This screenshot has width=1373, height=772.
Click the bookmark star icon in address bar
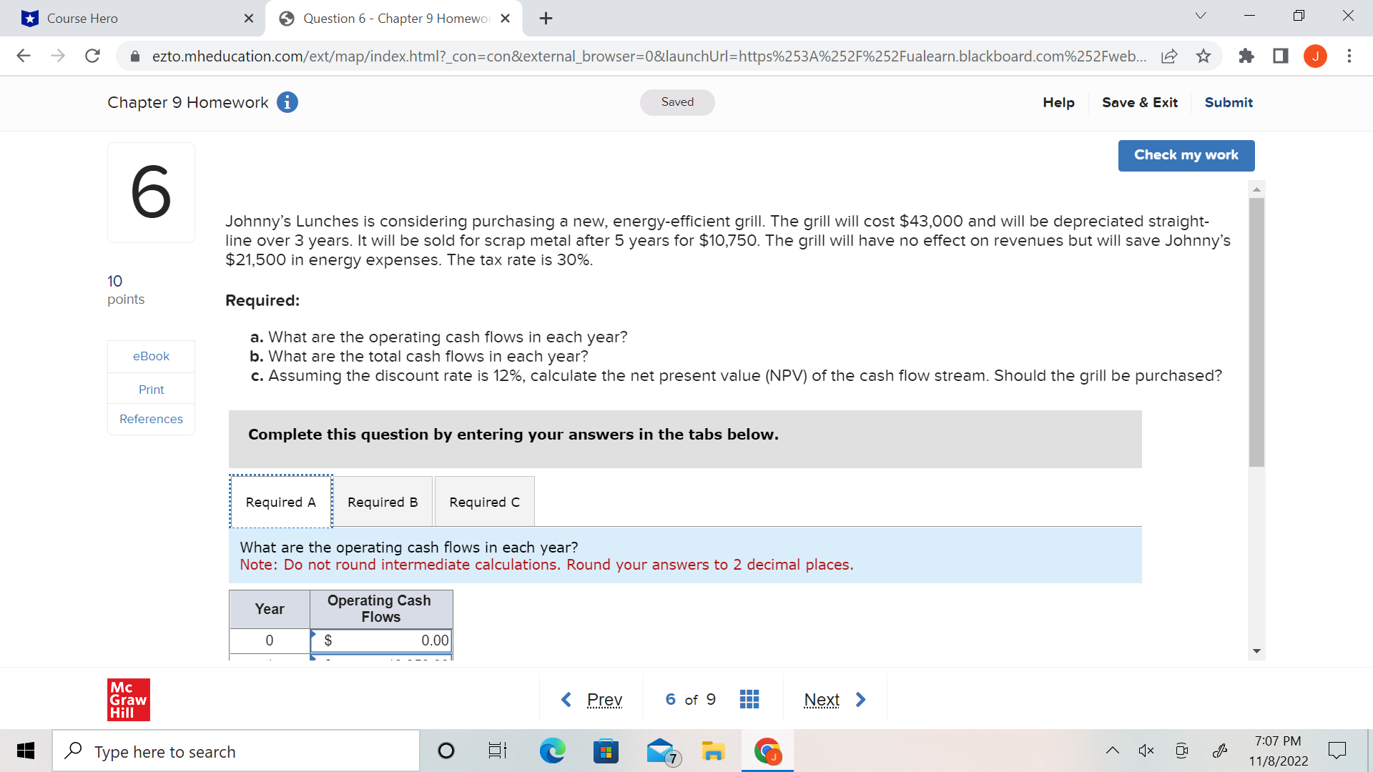coord(1204,56)
